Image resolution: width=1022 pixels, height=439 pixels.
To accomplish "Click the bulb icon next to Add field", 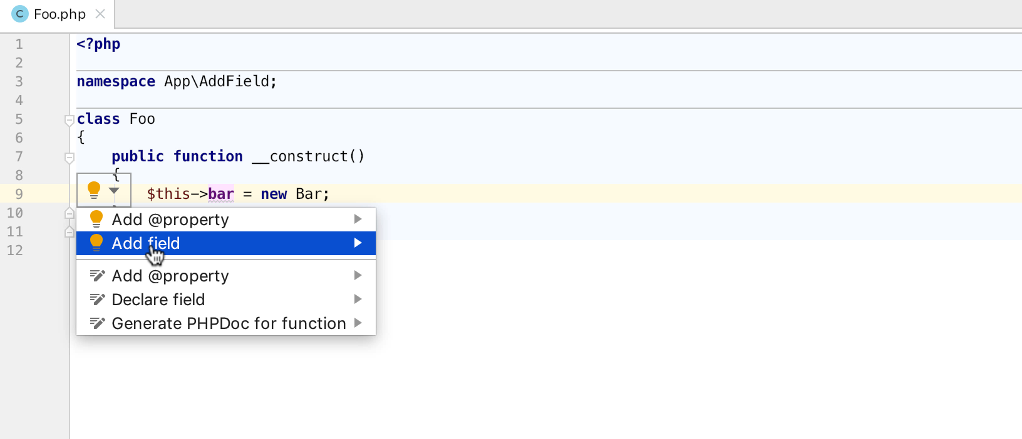I will tap(96, 243).
